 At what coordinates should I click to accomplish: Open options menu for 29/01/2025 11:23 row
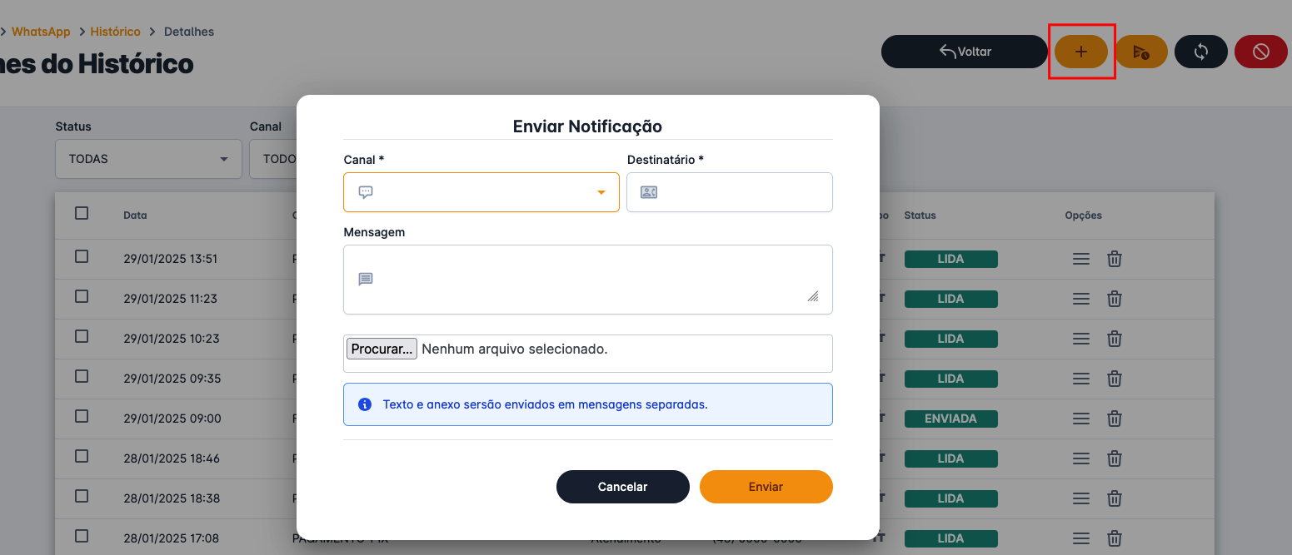point(1080,299)
